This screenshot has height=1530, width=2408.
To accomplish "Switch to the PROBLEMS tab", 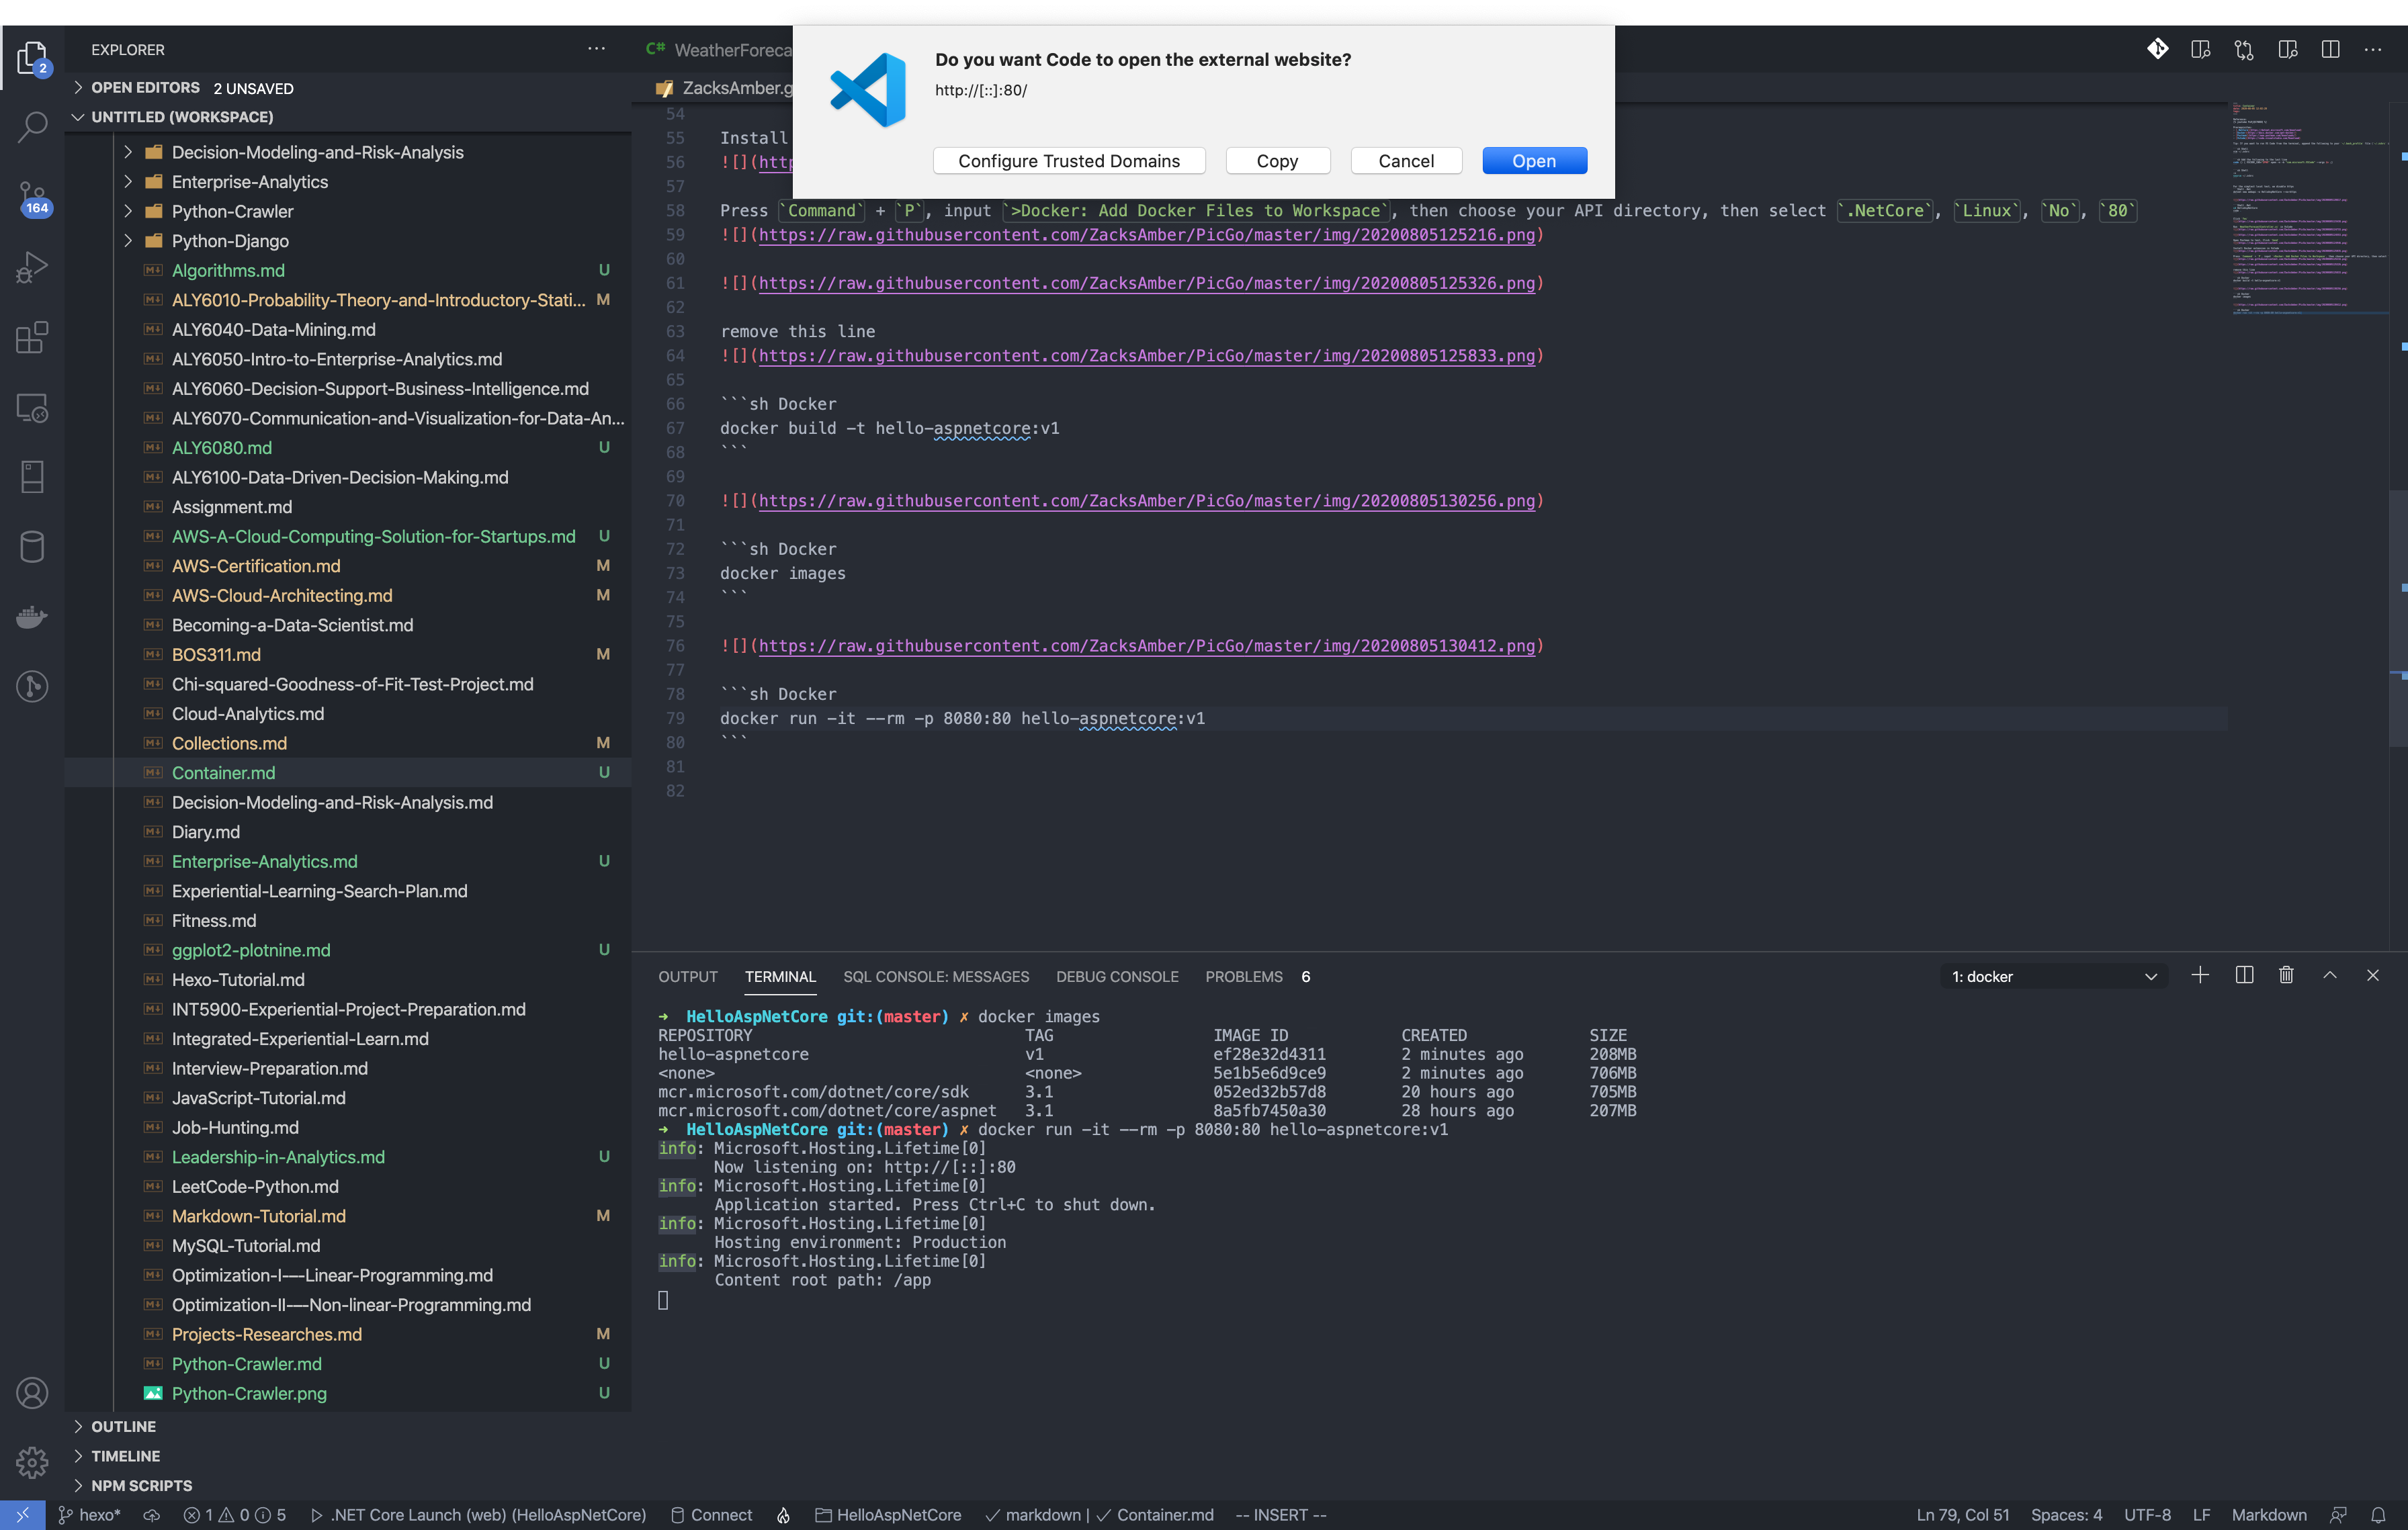I will (x=1243, y=977).
